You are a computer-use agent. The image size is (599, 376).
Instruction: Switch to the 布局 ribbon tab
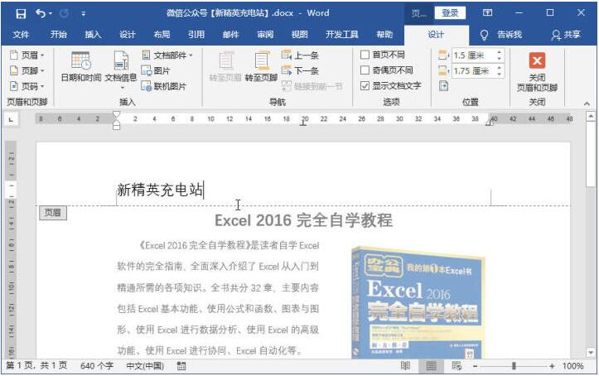[162, 34]
